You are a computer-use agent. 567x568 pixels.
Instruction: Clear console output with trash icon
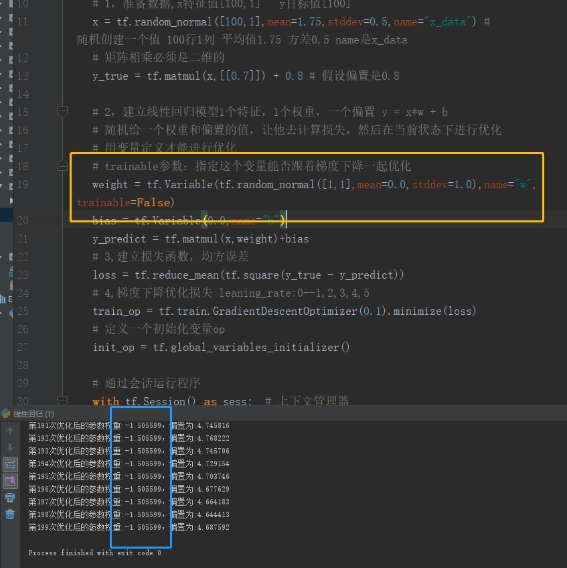10,514
